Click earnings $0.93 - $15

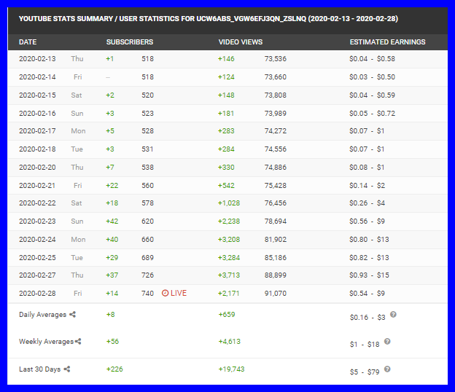pyautogui.click(x=369, y=275)
